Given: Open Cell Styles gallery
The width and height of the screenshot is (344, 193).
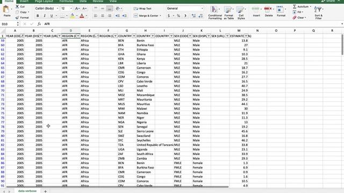Looking at the screenshot, I should [x=241, y=13].
